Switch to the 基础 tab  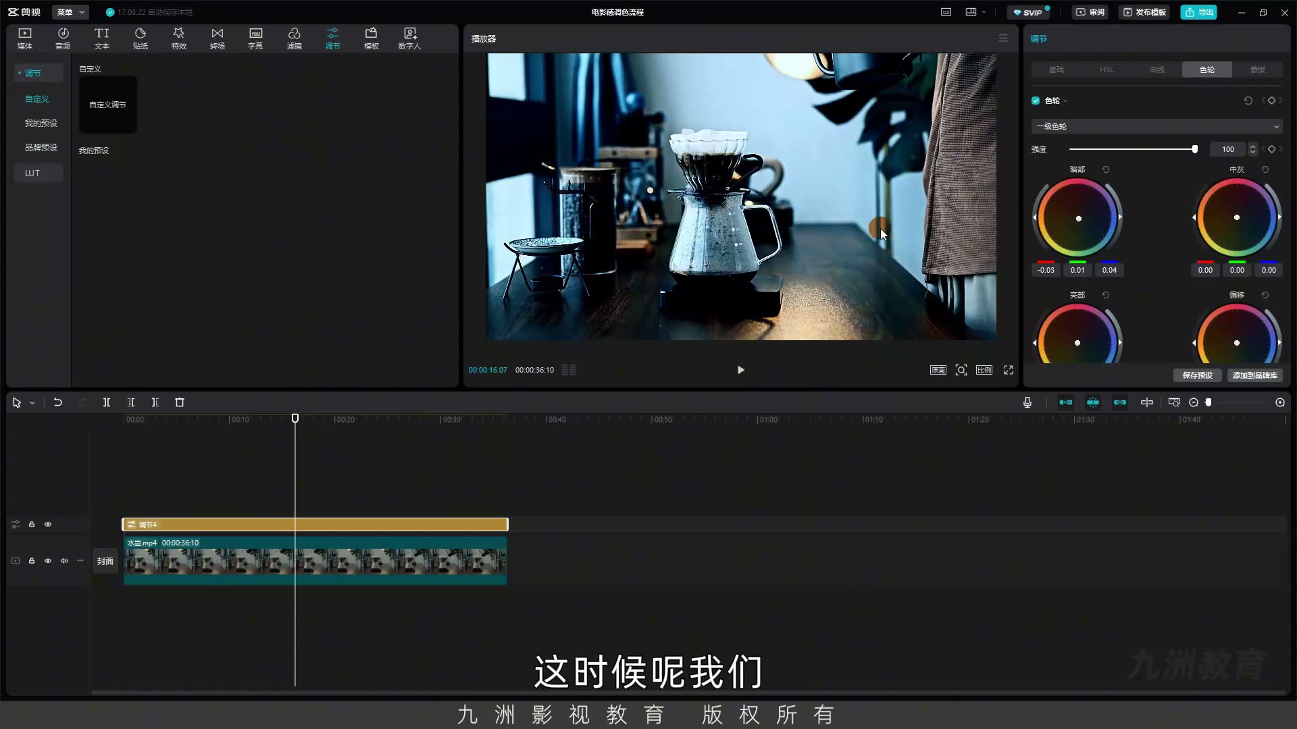point(1057,70)
